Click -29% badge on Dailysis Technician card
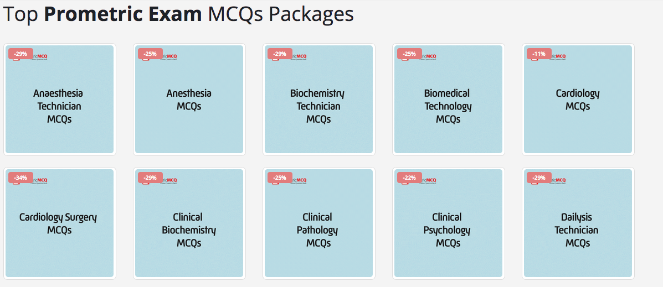The image size is (663, 287). (539, 178)
